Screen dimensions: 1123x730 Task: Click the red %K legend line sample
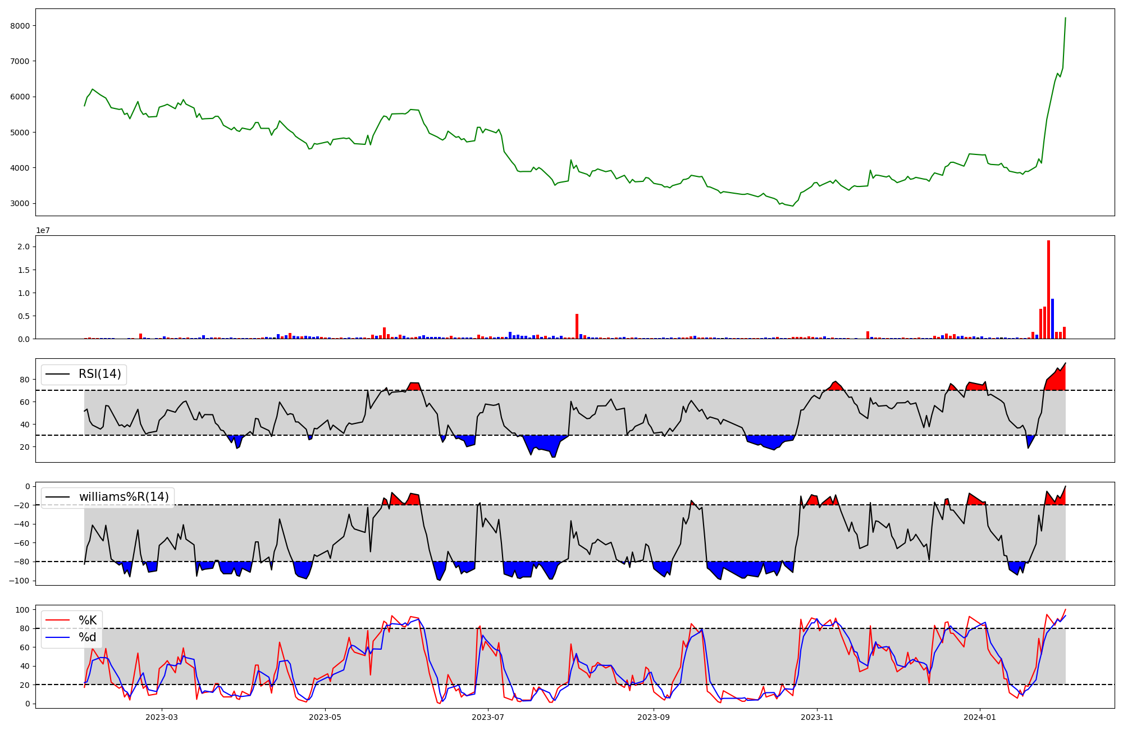click(x=57, y=620)
